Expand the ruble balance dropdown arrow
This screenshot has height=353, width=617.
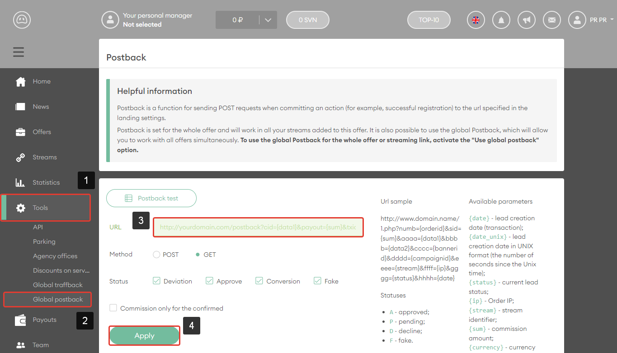[x=268, y=20]
